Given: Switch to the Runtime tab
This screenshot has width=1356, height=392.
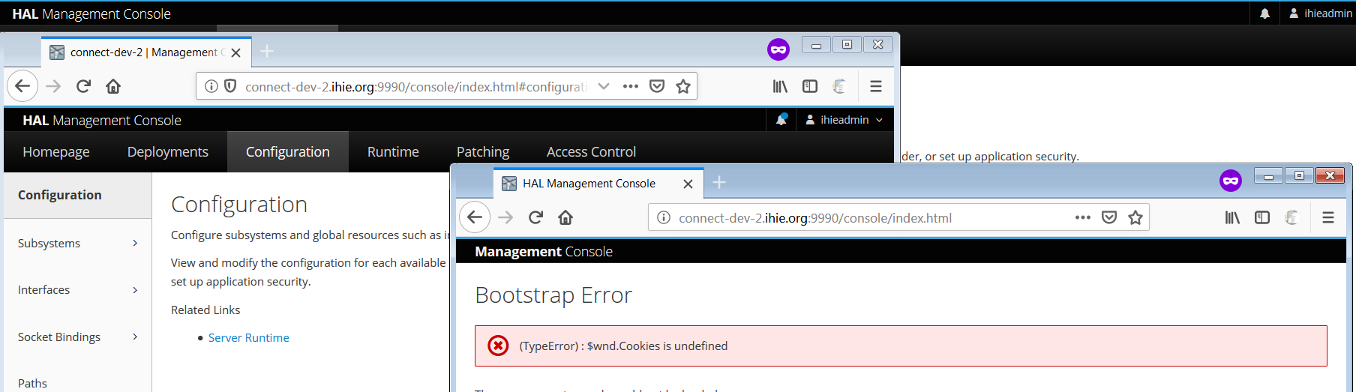Looking at the screenshot, I should 393,151.
